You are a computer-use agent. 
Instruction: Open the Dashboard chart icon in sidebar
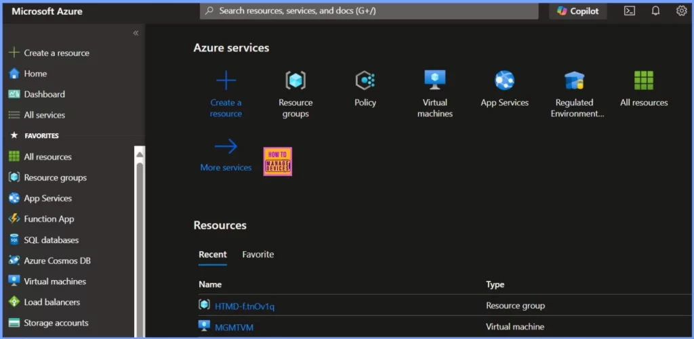click(x=14, y=94)
